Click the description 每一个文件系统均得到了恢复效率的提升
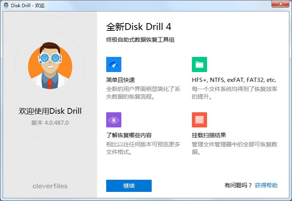This screenshot has width=292, height=201. [234, 93]
